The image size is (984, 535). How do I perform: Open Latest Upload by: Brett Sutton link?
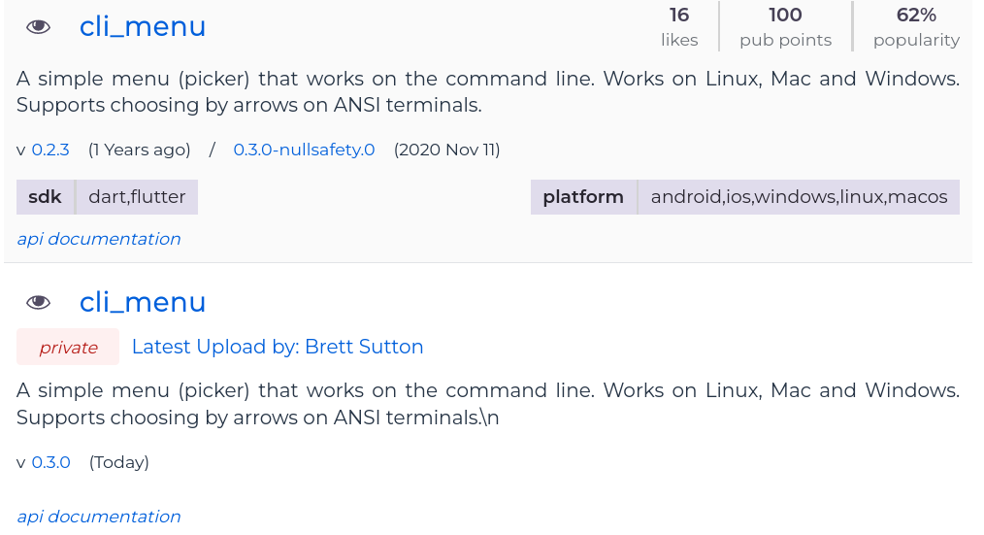(278, 347)
